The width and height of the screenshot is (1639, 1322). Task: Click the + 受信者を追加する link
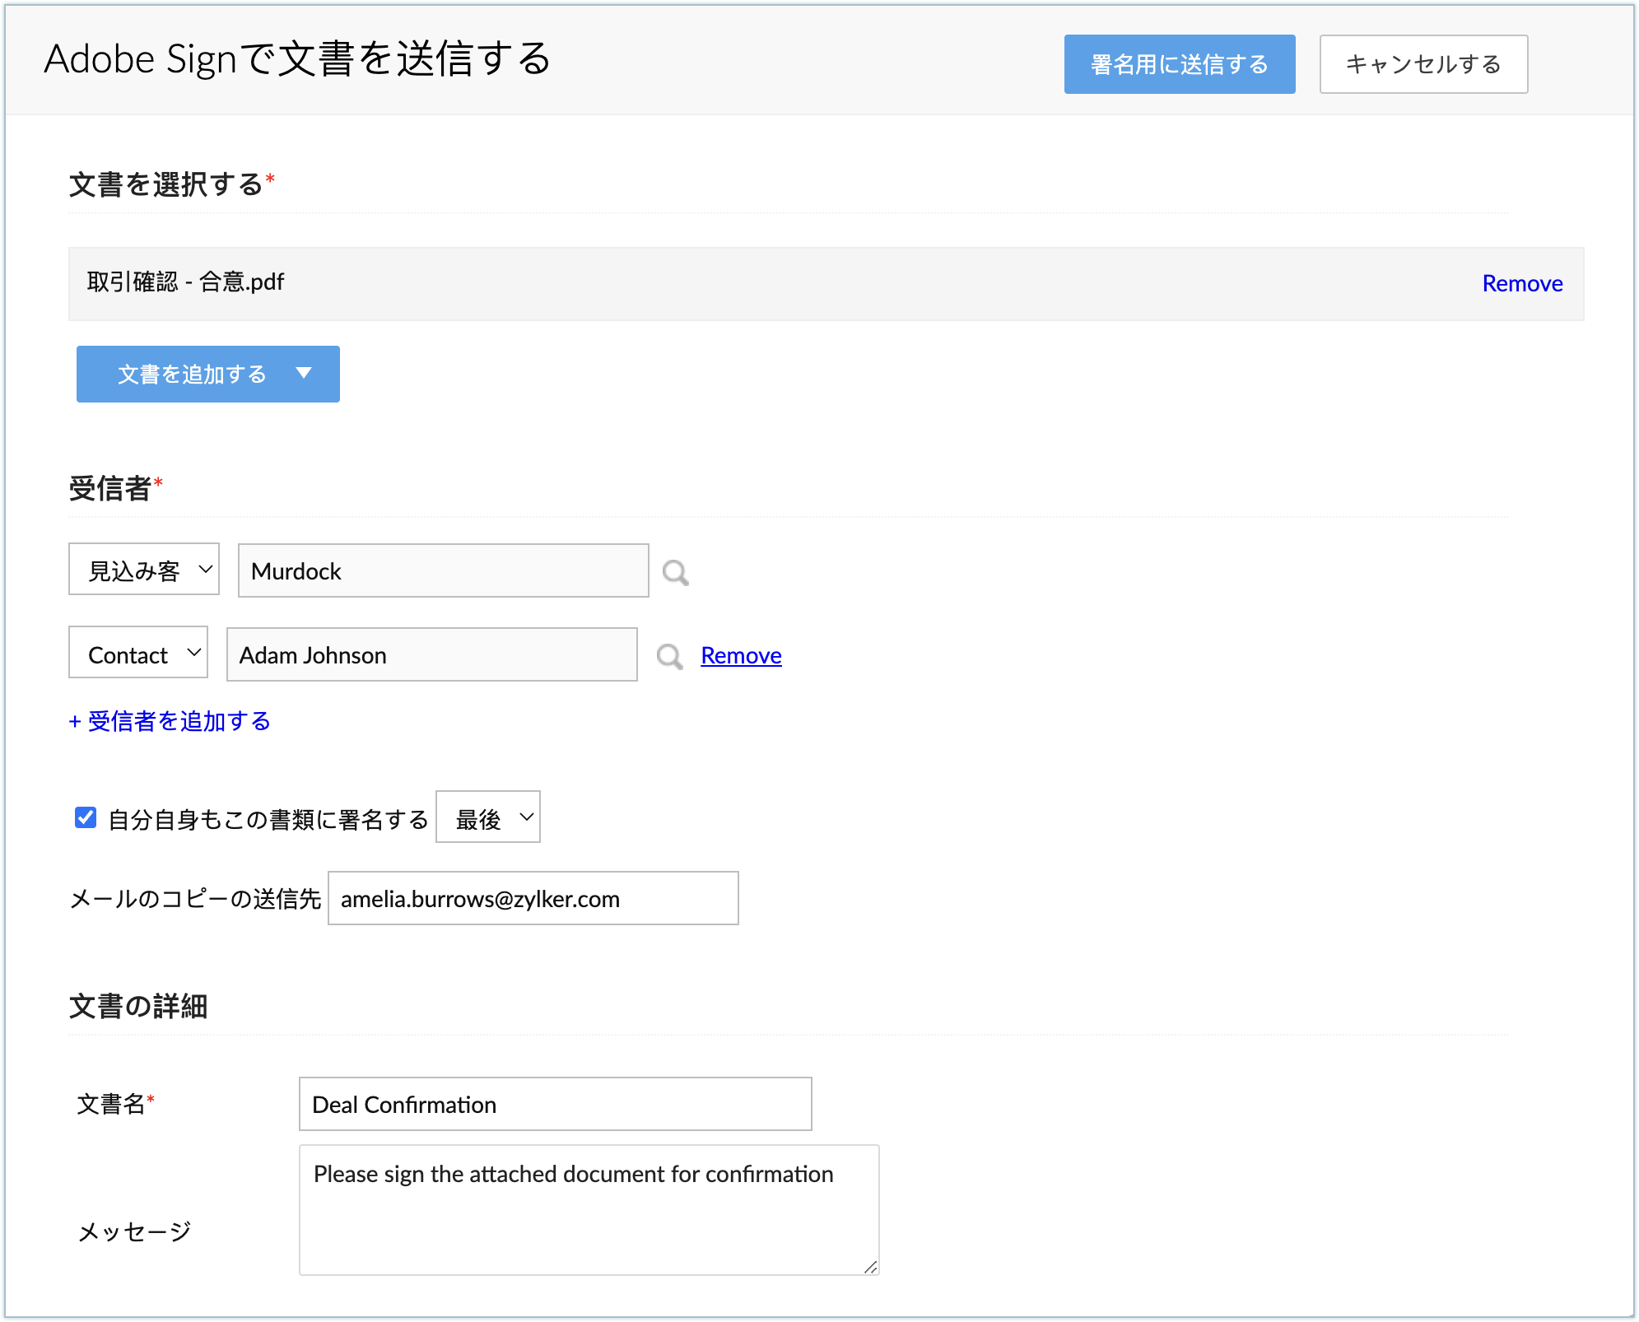coord(170,721)
